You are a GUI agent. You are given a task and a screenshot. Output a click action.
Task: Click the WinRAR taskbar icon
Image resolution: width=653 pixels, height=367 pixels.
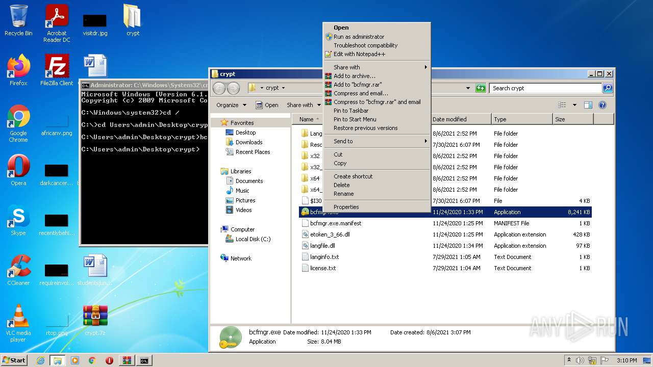pyautogui.click(x=127, y=360)
